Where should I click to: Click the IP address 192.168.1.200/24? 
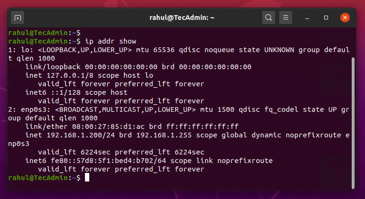(x=81, y=135)
